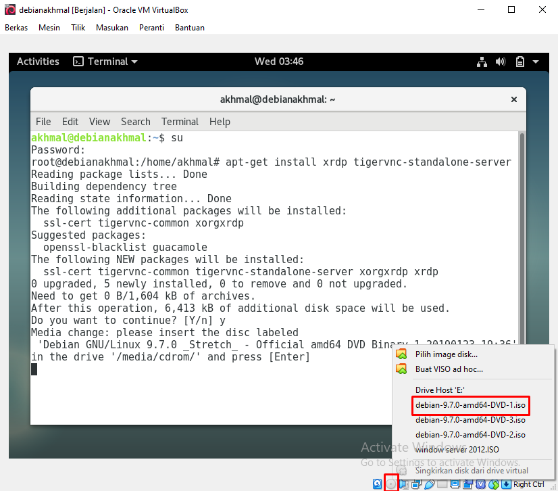The image size is (558, 491).
Task: Select debian-9.7.0-amd64-DVD-1.iso
Action: click(x=470, y=405)
